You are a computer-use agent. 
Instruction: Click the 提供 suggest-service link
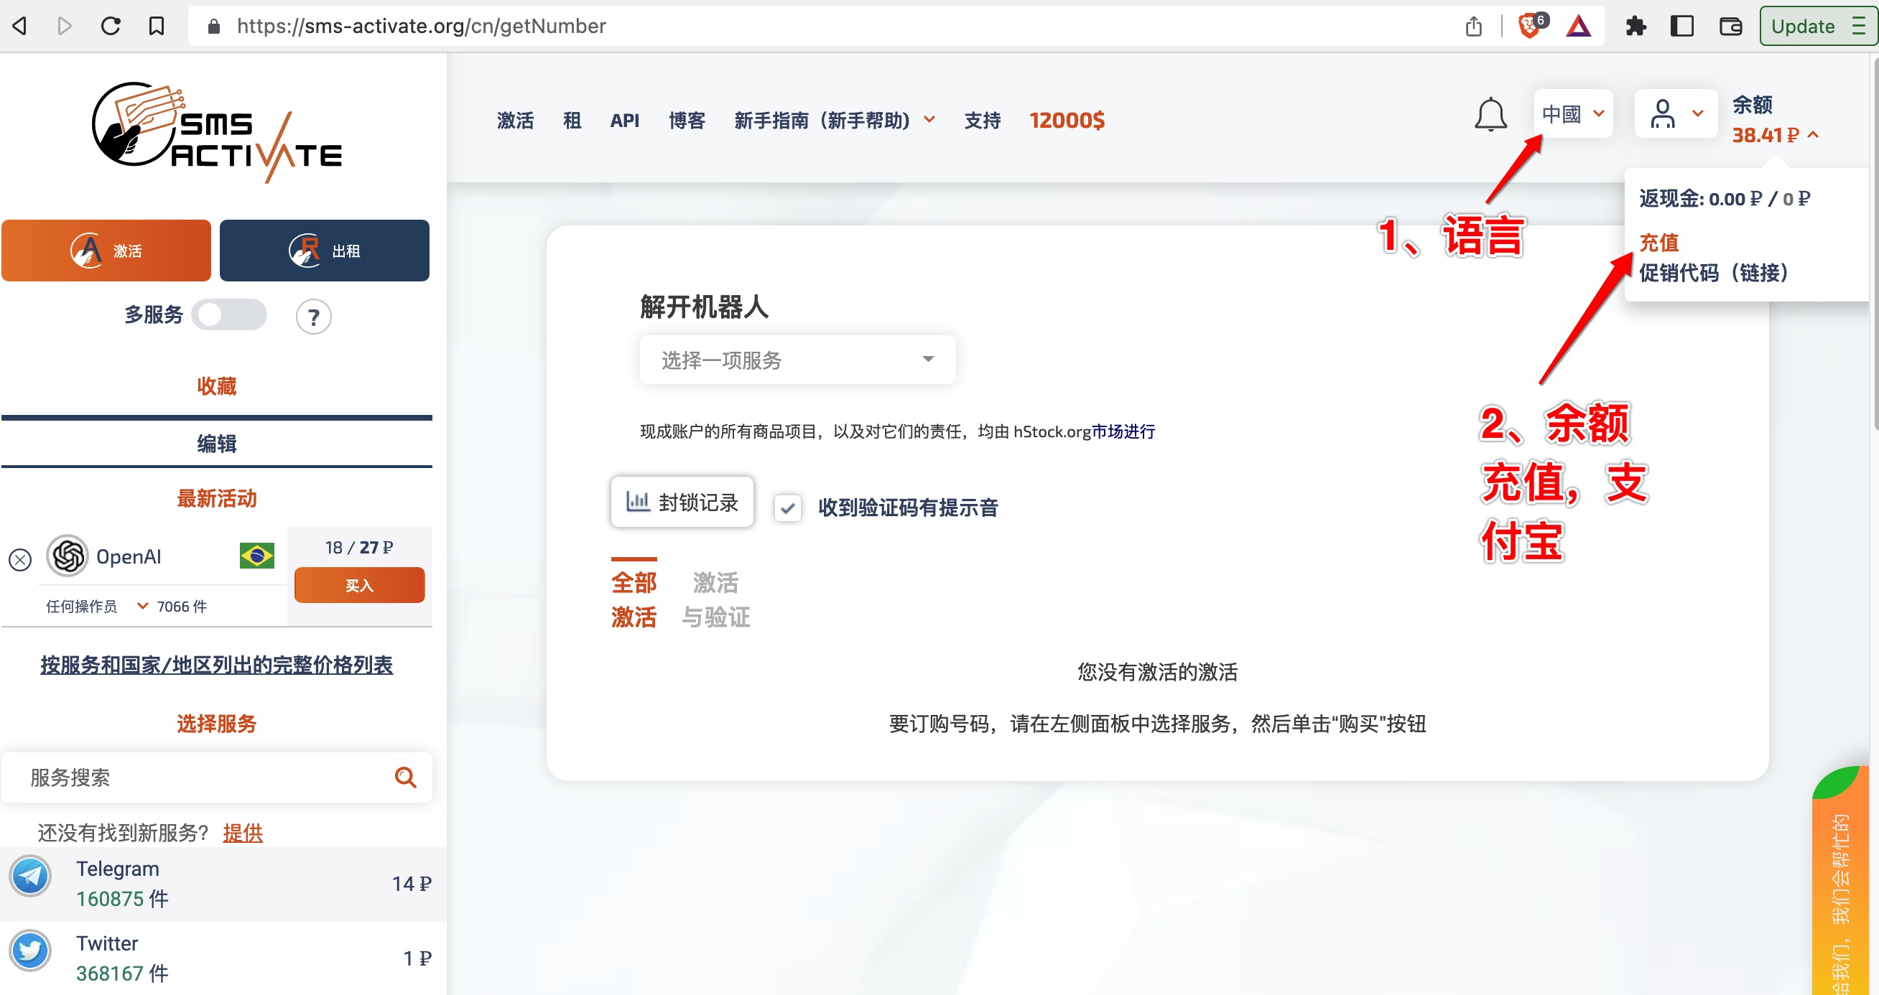[x=243, y=833]
